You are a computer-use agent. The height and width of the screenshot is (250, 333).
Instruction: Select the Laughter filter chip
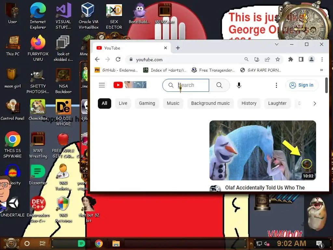click(277, 103)
